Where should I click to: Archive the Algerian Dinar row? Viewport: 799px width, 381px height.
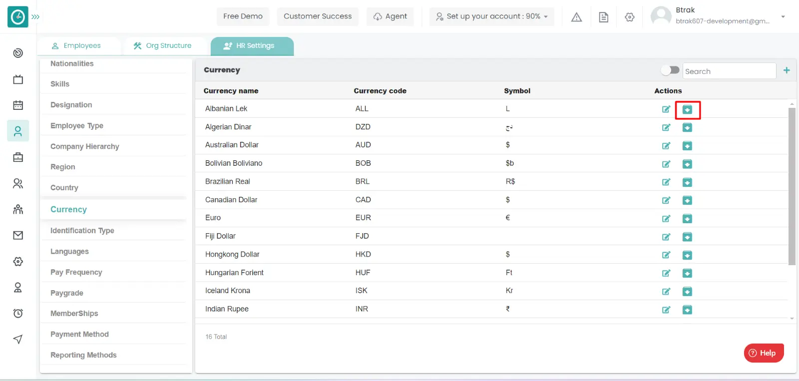(687, 127)
